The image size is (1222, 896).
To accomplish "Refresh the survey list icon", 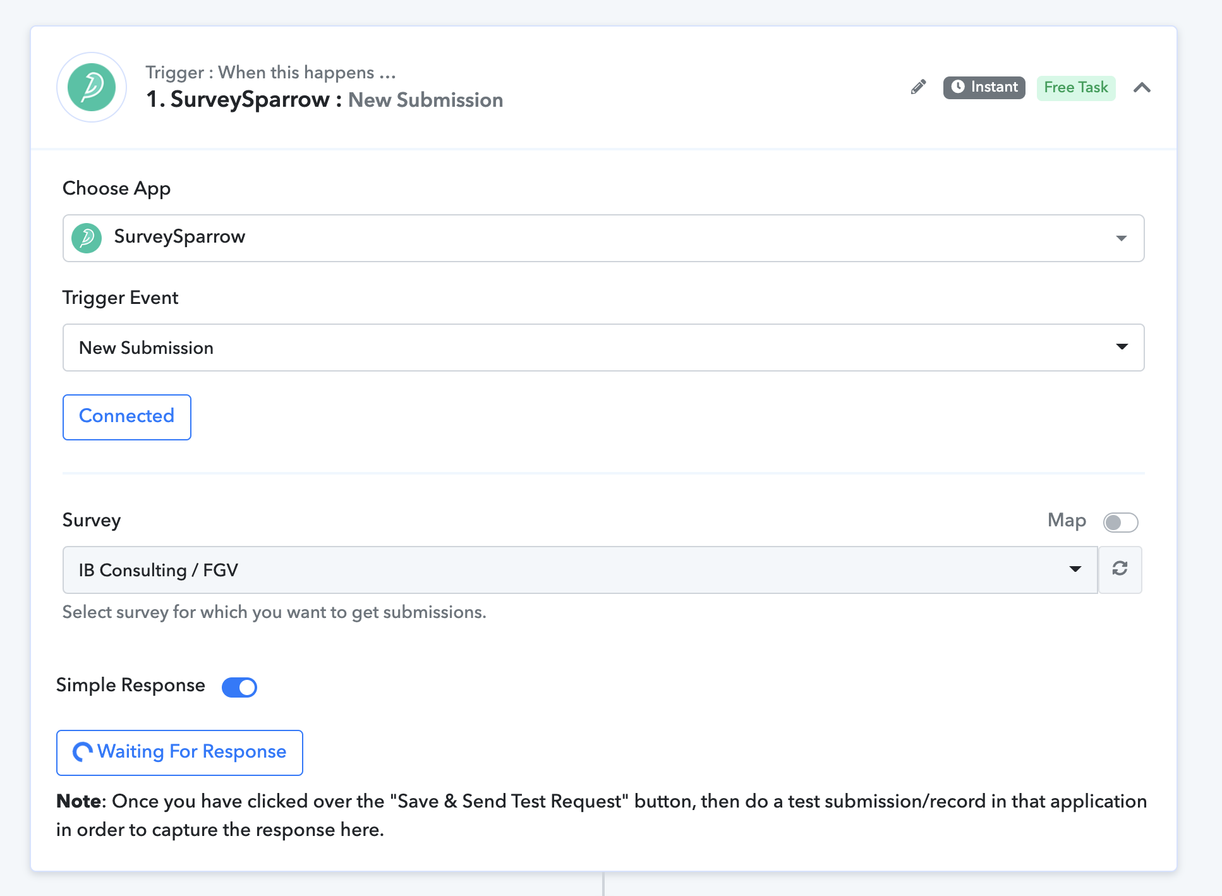I will coord(1120,569).
